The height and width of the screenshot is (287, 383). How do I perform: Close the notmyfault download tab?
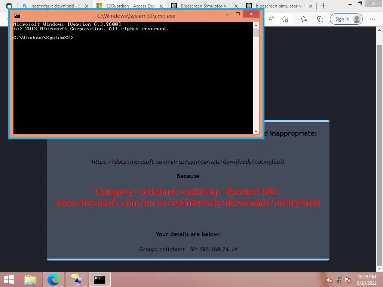pyautogui.click(x=86, y=6)
